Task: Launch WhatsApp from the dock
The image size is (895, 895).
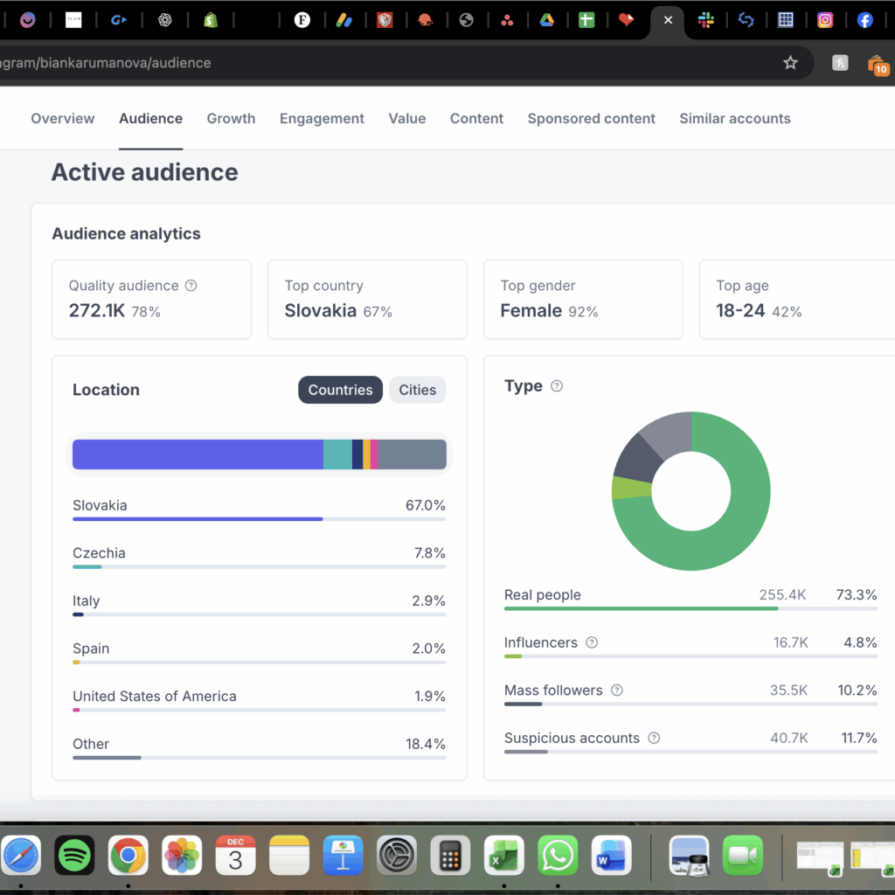Action: [557, 856]
